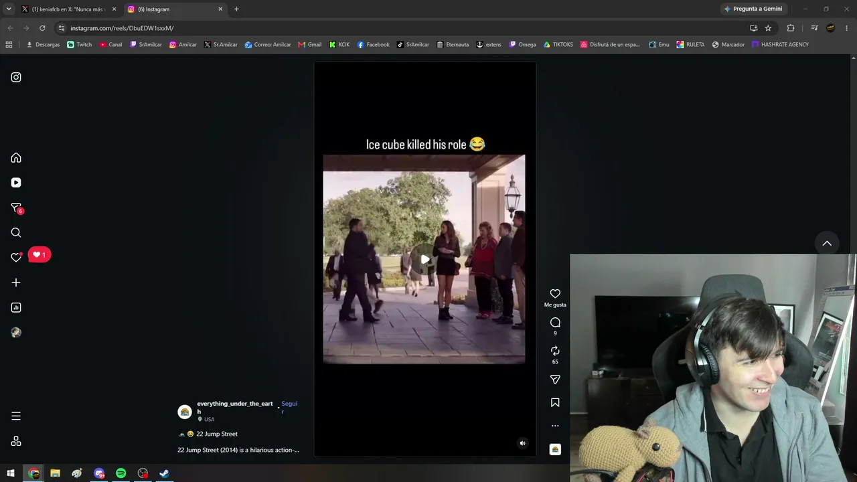Go to the Instagram Home feed icon
857x482 pixels.
(x=16, y=158)
